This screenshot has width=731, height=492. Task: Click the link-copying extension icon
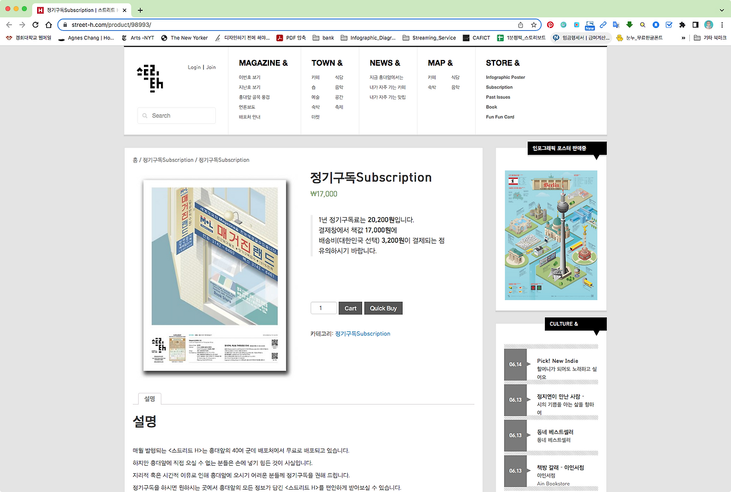[x=602, y=25]
